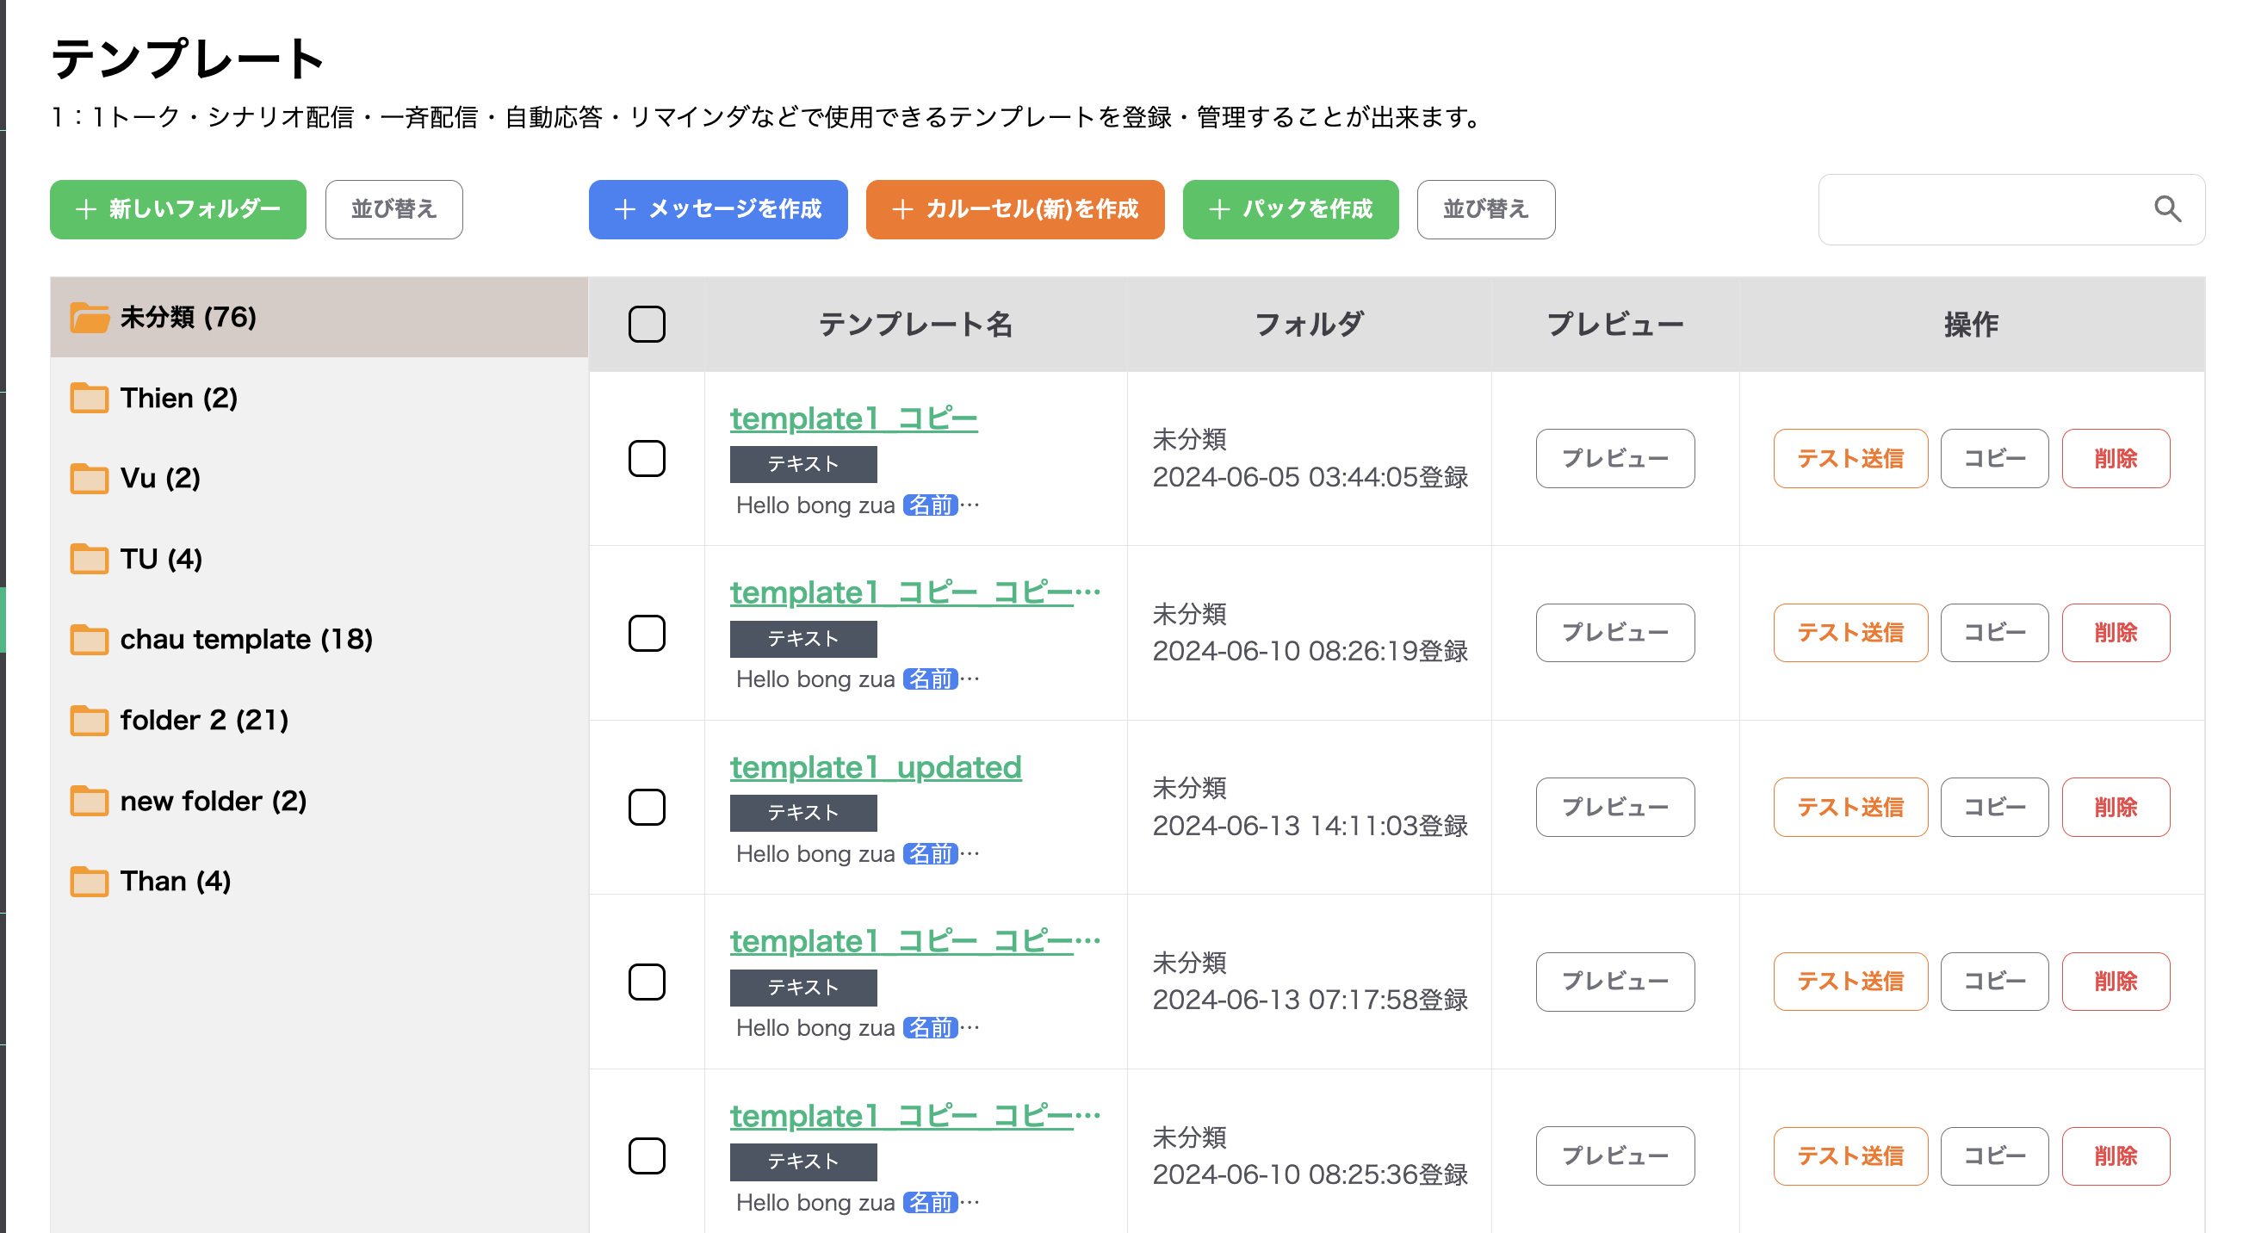Click テスト送信 for 2024-06-13 07:17:58 row

point(1851,982)
